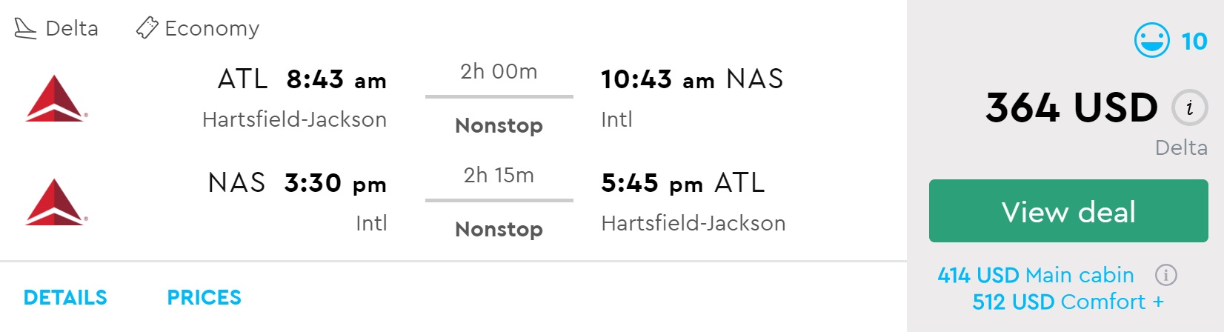The image size is (1224, 332).
Task: Click the smiley face rating icon
Action: [1151, 41]
